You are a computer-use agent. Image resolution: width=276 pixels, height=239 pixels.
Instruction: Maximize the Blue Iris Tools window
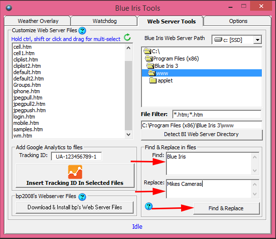[244, 6]
